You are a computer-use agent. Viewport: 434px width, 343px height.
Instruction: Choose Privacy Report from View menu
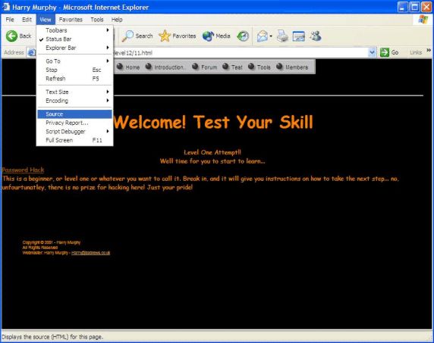tap(74, 123)
